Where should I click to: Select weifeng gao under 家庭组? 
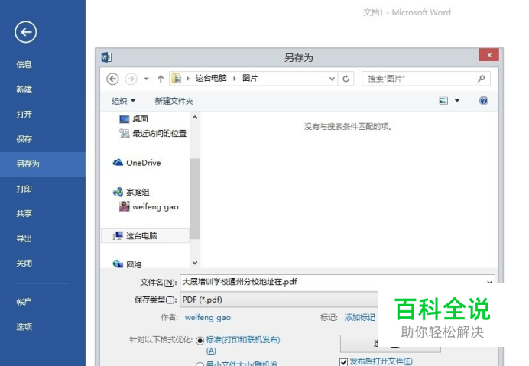pos(155,207)
